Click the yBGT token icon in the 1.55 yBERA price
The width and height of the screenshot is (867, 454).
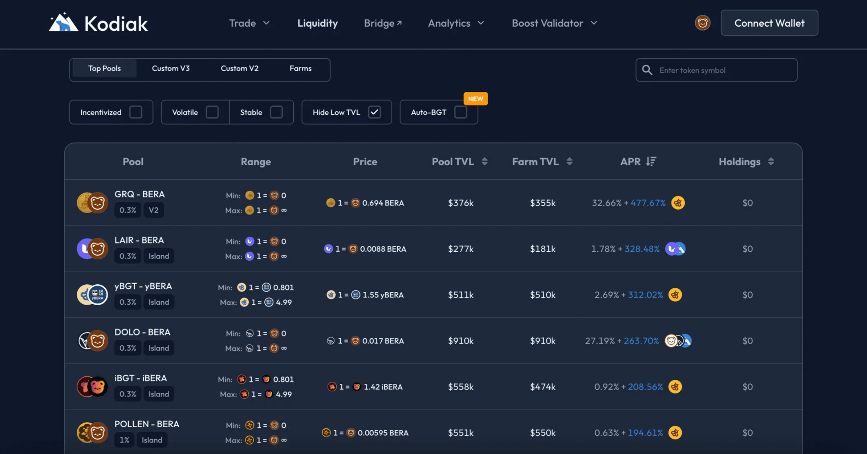tap(331, 294)
